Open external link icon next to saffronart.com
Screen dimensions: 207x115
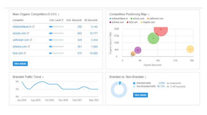[31, 40]
